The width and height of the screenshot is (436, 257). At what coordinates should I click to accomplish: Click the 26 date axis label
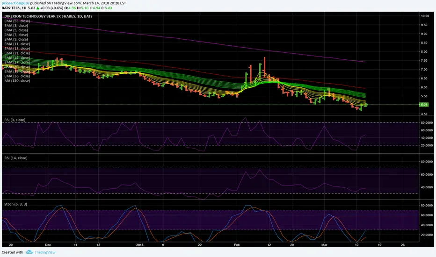coord(403,245)
